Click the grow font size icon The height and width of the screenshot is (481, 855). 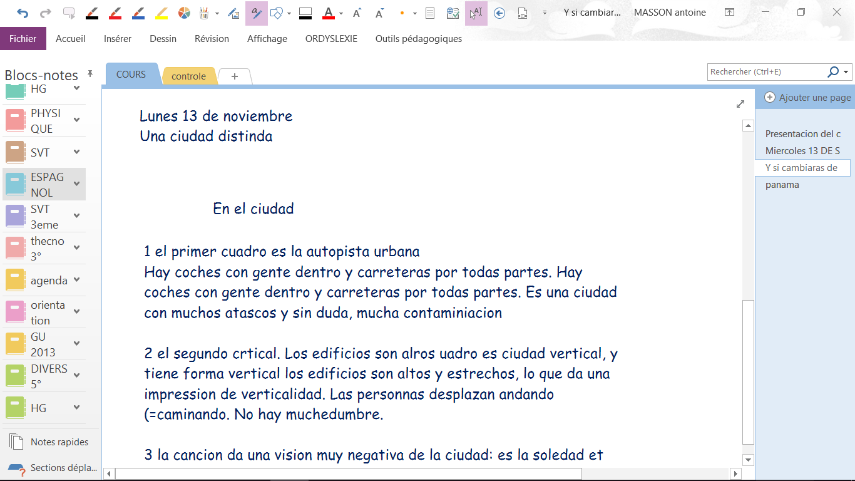point(357,13)
